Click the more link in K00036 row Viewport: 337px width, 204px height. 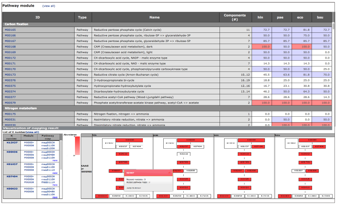[x=55, y=160]
